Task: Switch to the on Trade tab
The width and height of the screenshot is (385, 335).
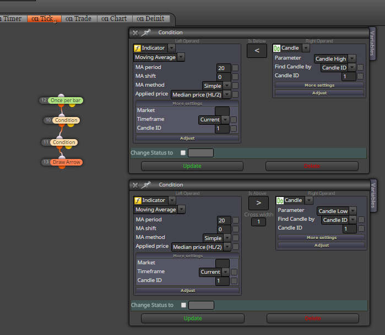Action: [79, 19]
